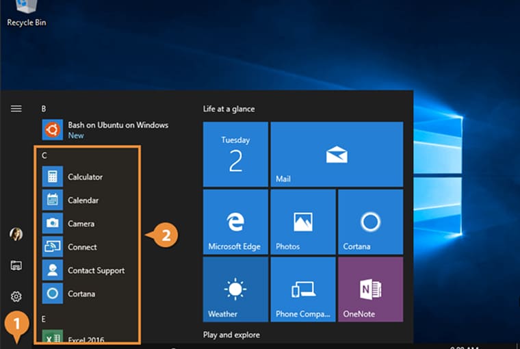Open the Weather tile
Image resolution: width=520 pixels, height=349 pixels.
coord(235,289)
